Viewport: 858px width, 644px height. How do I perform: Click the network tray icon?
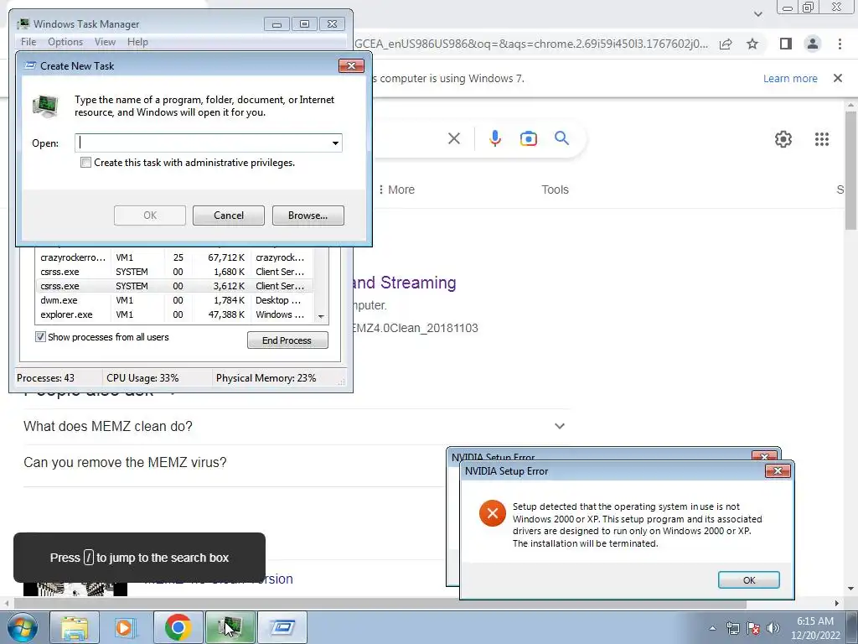coord(732,628)
